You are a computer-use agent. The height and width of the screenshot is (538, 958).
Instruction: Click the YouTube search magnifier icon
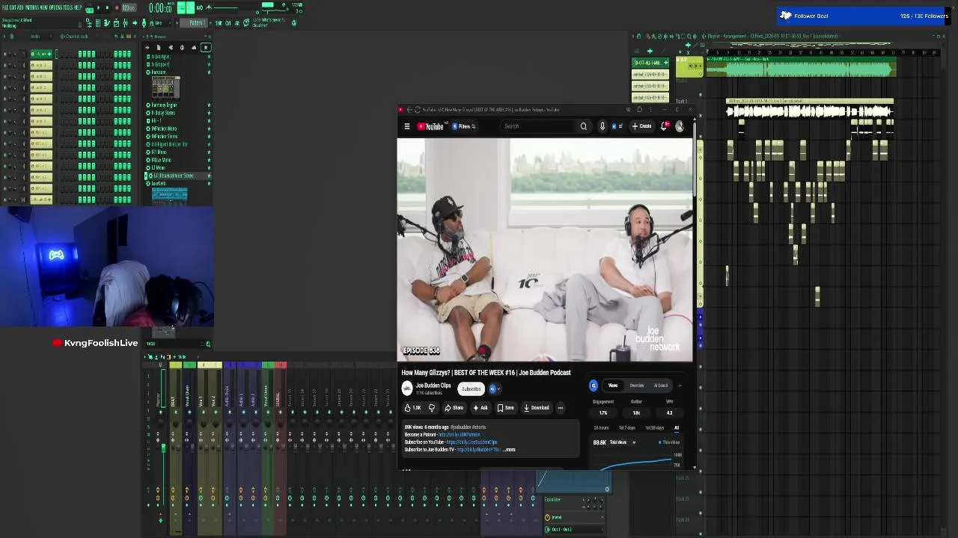(x=584, y=126)
